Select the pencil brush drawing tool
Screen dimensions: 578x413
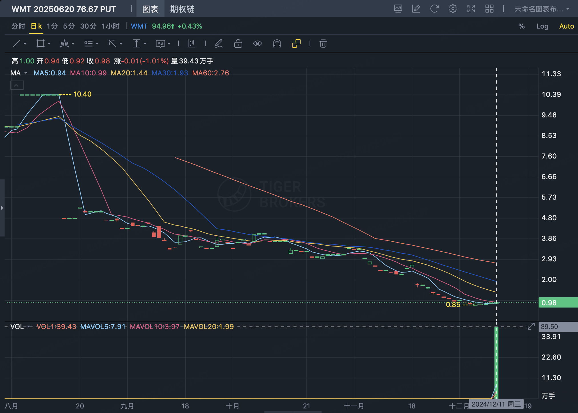pyautogui.click(x=218, y=44)
